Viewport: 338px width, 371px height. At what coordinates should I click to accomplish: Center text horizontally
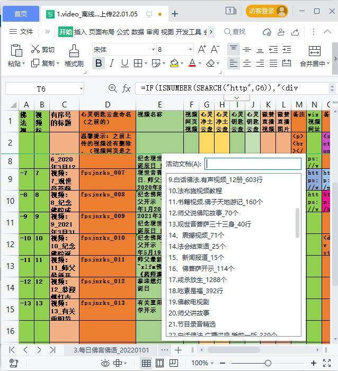pos(247,63)
